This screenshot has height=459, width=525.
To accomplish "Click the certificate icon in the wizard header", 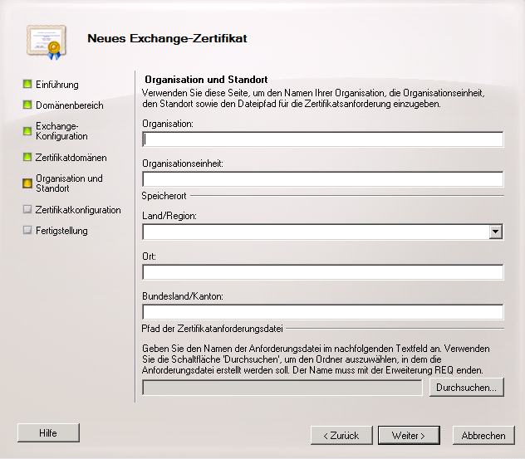I will pos(43,40).
